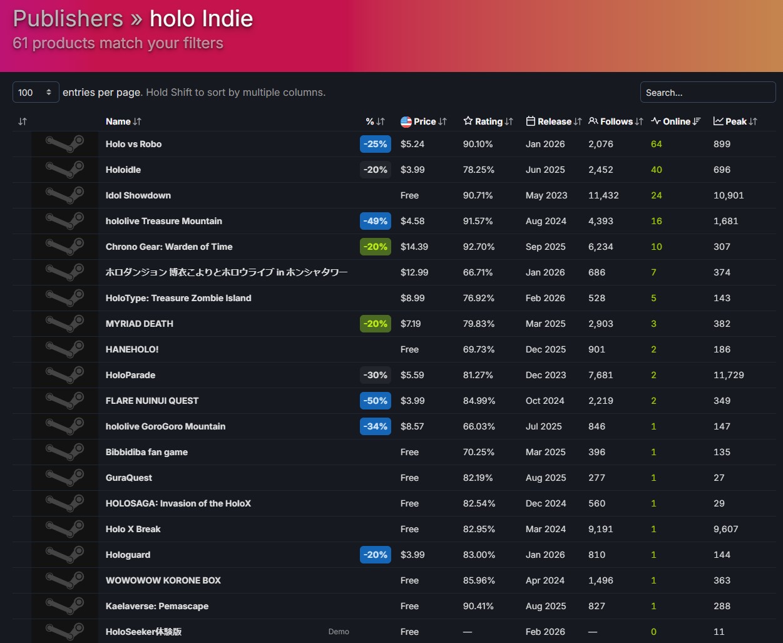Open HoloType: Treasure Zombie Island link
The height and width of the screenshot is (643, 783).
(178, 298)
